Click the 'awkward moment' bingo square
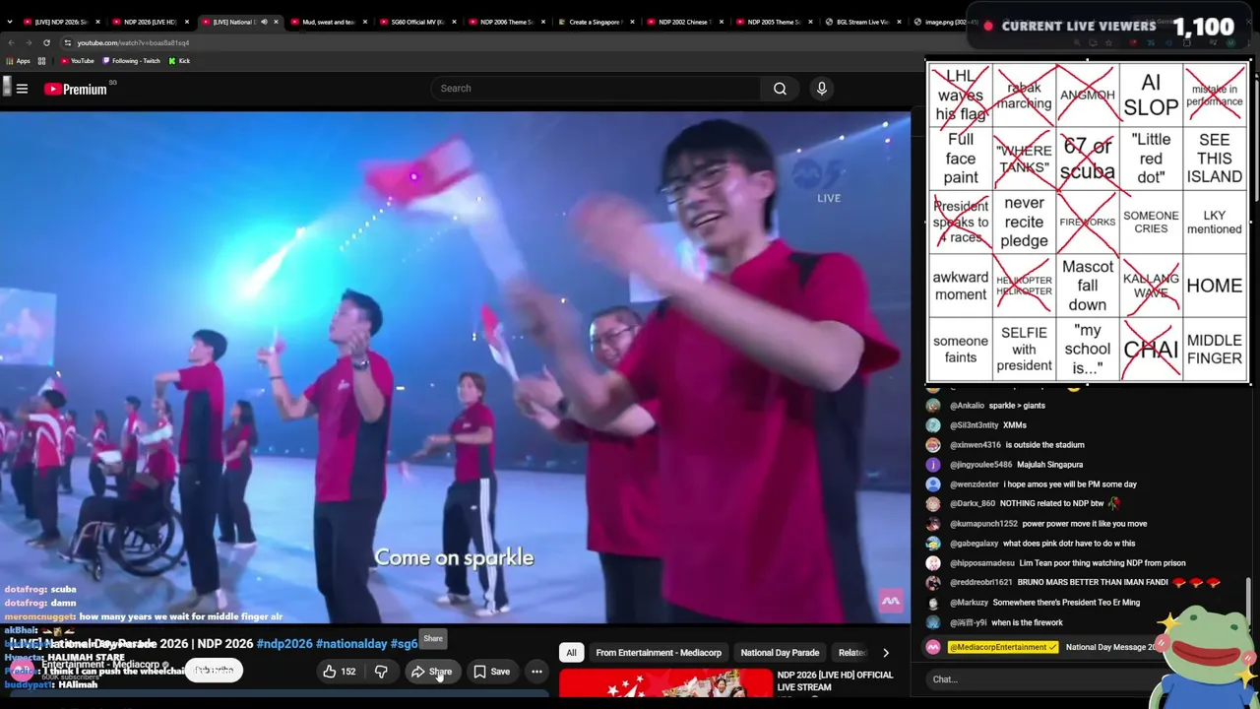This screenshot has height=709, width=1260. coord(961,286)
